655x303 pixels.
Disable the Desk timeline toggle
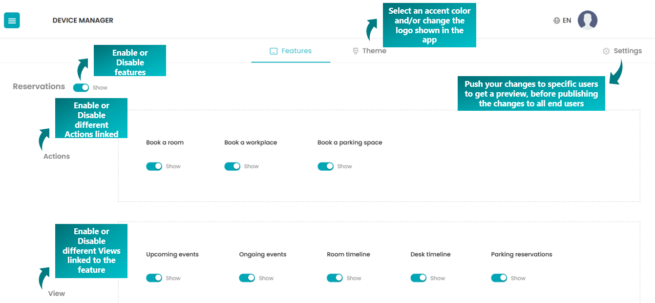419,278
